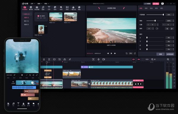
Task: Open the 帮助 menu dropdown
Action: [47, 4]
